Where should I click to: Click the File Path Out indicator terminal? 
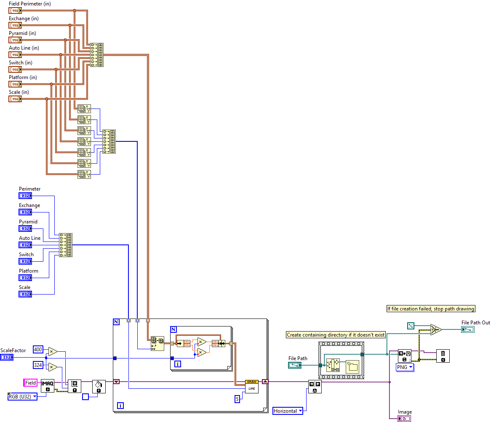(x=467, y=329)
